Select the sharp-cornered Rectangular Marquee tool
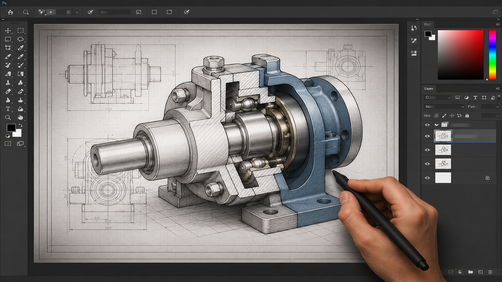Image resolution: width=502 pixels, height=282 pixels. 21,31
